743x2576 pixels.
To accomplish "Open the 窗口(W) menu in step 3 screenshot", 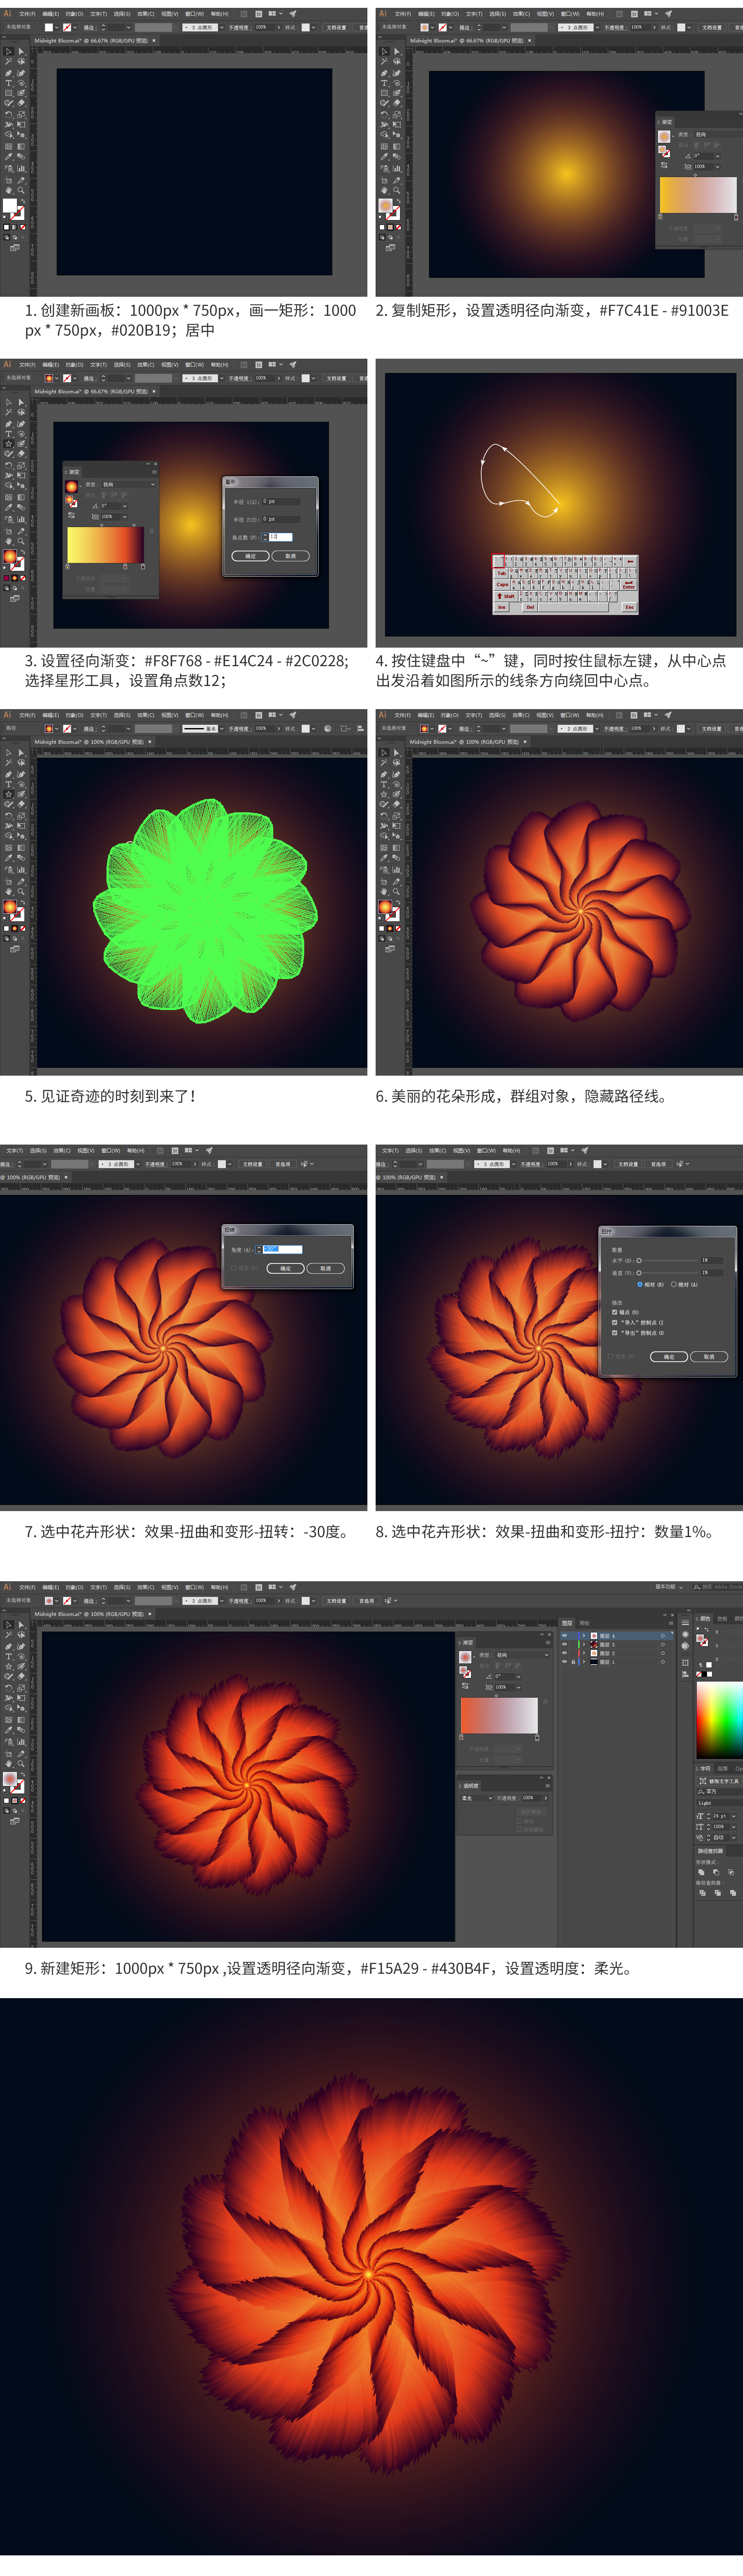I will pyautogui.click(x=194, y=365).
